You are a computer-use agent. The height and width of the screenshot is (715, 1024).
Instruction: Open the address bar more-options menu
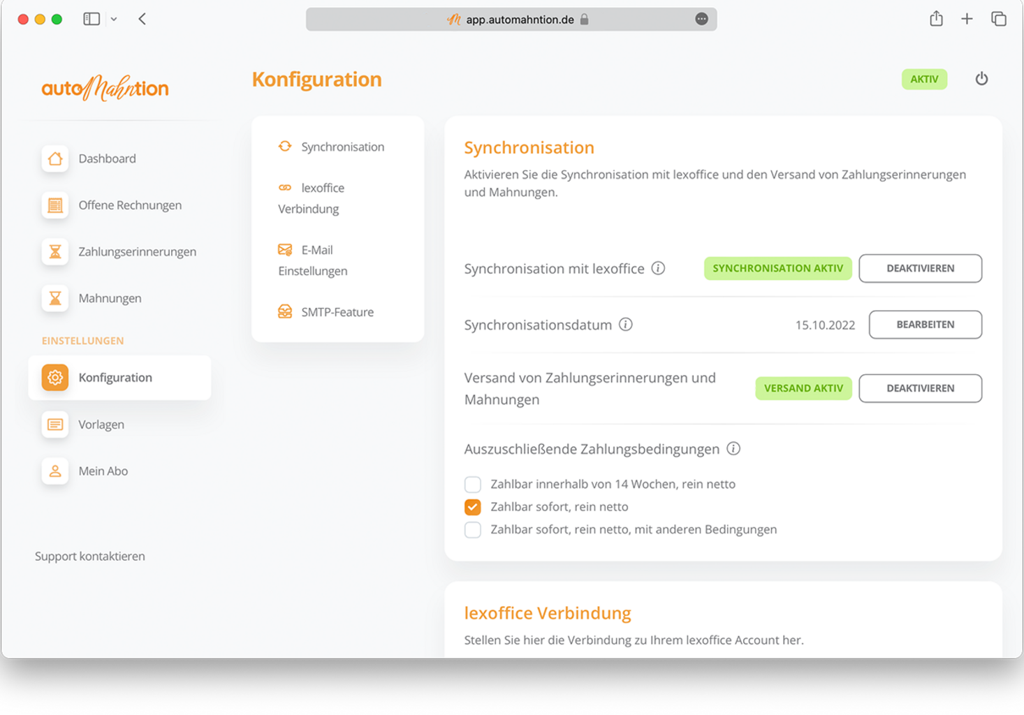click(x=701, y=20)
